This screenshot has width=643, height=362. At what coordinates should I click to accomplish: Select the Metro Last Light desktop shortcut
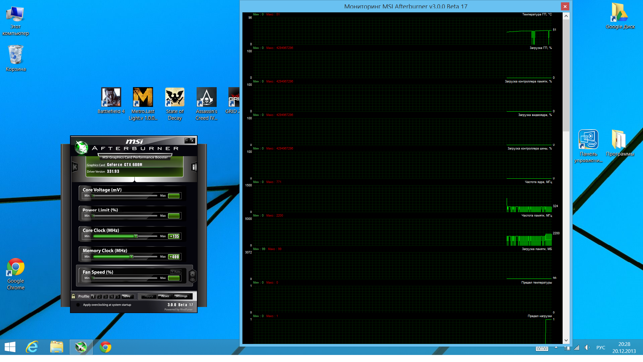click(x=143, y=104)
